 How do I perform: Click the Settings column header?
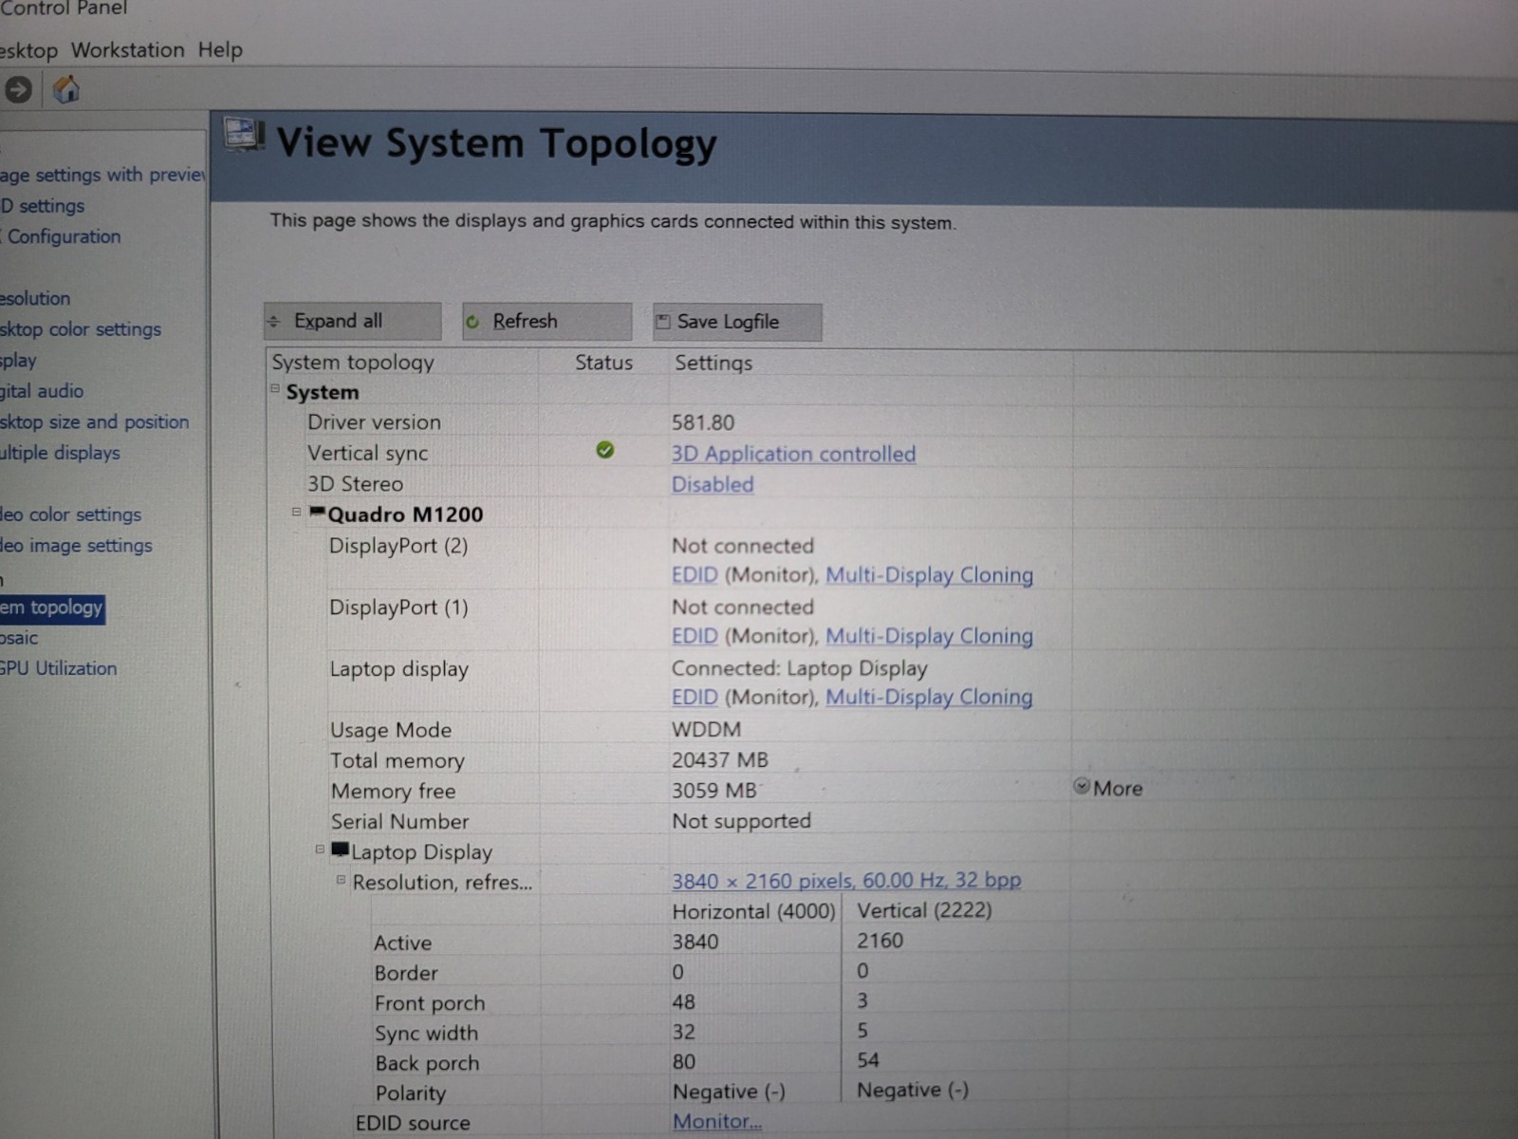[x=713, y=363]
